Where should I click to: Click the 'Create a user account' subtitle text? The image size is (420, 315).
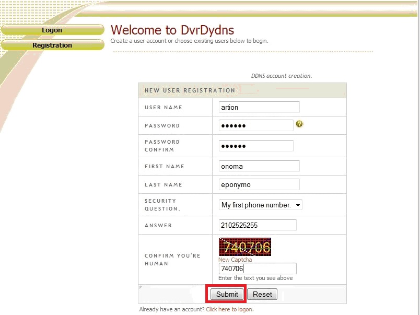pyautogui.click(x=190, y=41)
